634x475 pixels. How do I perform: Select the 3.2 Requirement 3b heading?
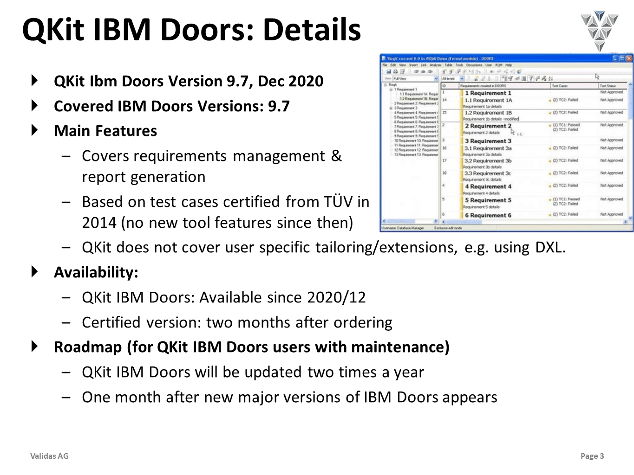pyautogui.click(x=488, y=161)
